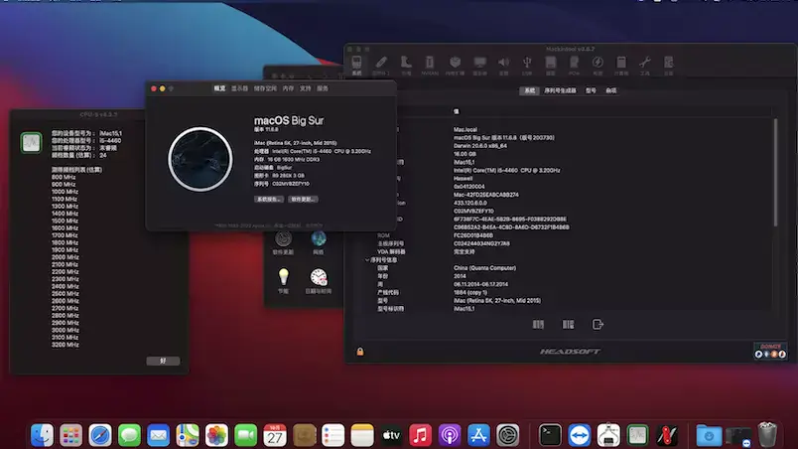Switch to Overview tab in About This Mac

pyautogui.click(x=219, y=88)
